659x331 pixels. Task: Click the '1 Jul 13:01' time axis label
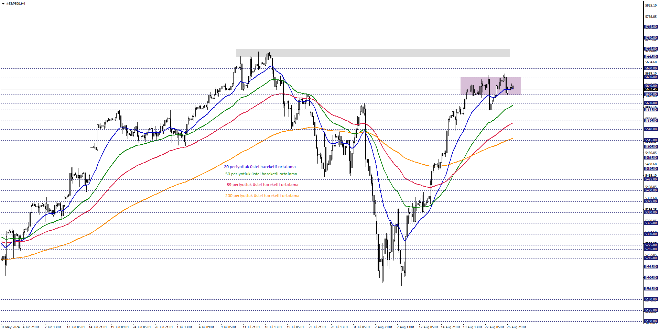(184, 327)
